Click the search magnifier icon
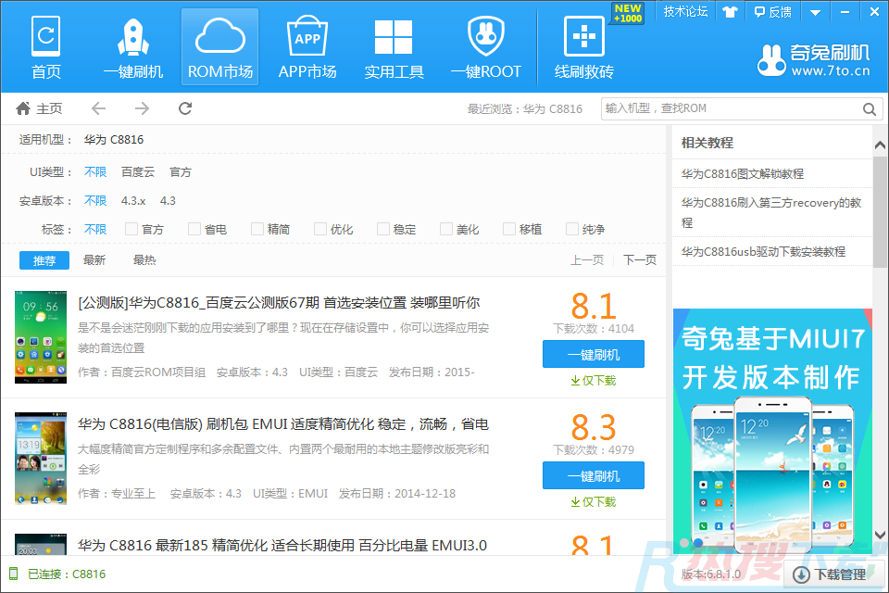 869,109
